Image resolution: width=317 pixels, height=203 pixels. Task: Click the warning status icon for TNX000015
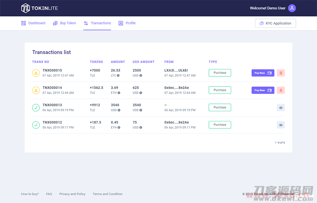point(36,73)
